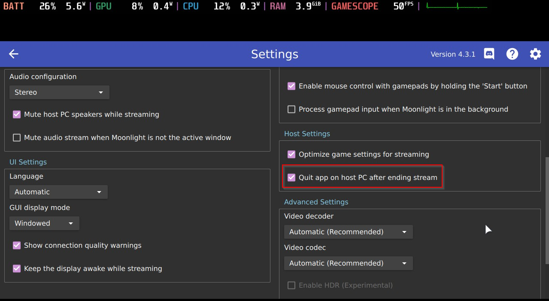This screenshot has width=549, height=301.
Task: Open the Video codec dropdown
Action: pos(348,263)
